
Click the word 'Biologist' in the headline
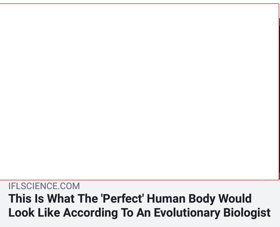[x=247, y=213]
